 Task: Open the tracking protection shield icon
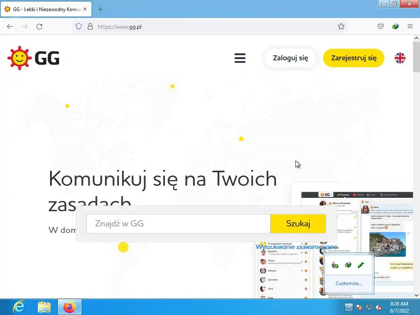coord(78,27)
